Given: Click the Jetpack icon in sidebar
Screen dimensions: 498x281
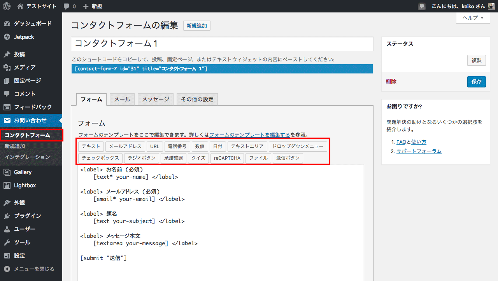Looking at the screenshot, I should (x=7, y=37).
